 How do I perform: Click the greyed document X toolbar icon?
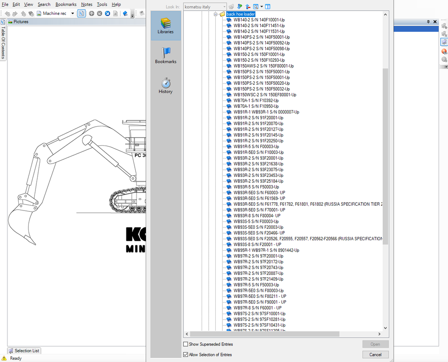click(115, 14)
